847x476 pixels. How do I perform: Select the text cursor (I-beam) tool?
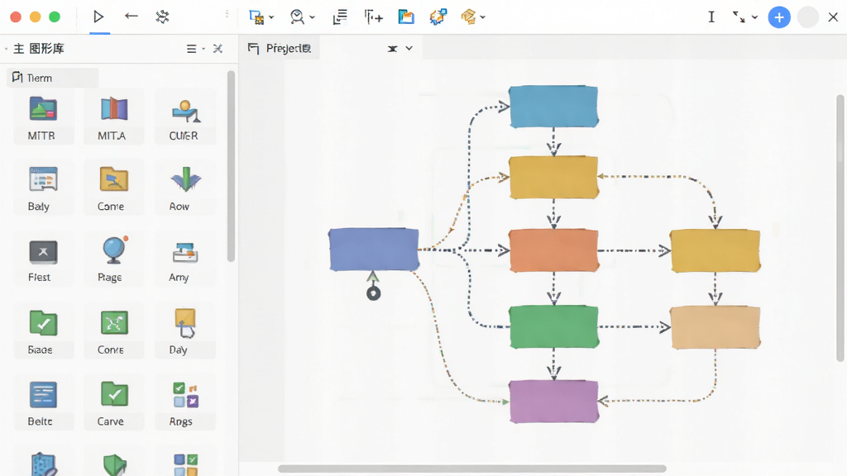[711, 17]
